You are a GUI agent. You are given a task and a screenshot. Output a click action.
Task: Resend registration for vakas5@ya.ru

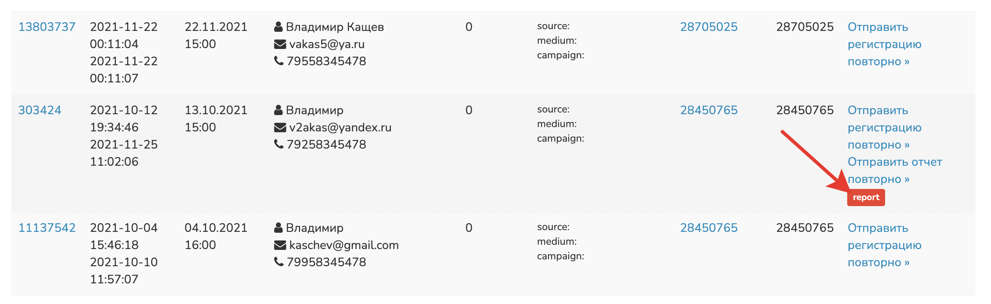coord(884,44)
